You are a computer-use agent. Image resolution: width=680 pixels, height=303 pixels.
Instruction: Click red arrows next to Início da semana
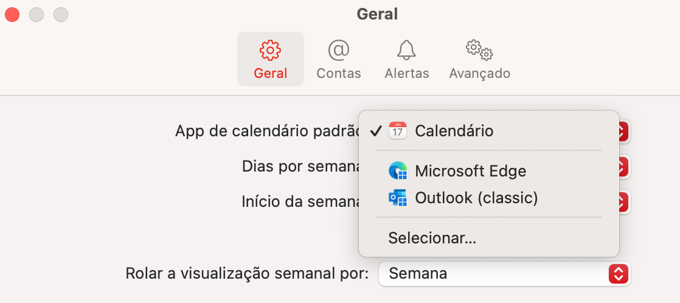point(623,202)
